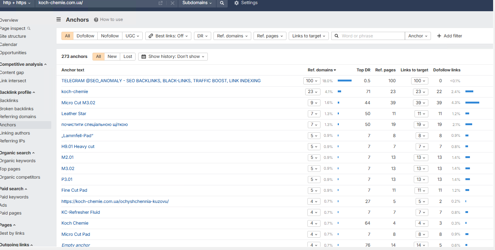Image resolution: width=495 pixels, height=250 pixels.
Task: Expand 11 links to target for Fine Cut Pad
Action: pos(422,190)
